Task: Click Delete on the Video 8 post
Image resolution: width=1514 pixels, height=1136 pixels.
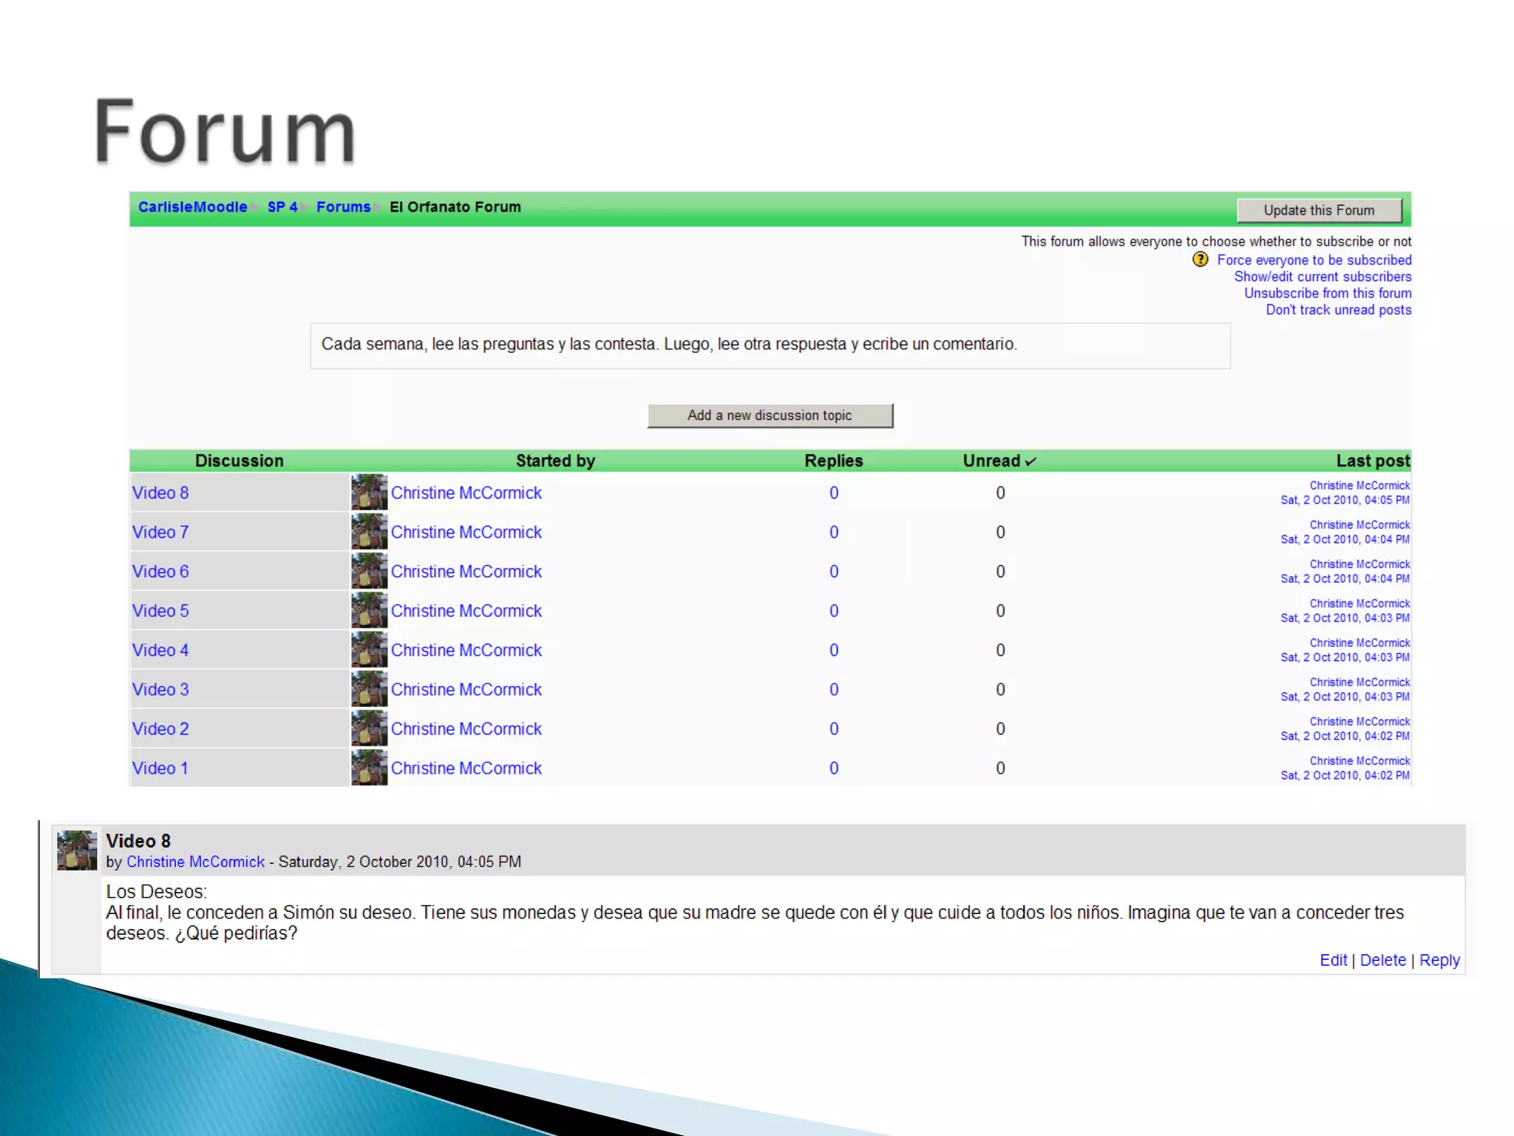Action: (x=1382, y=960)
